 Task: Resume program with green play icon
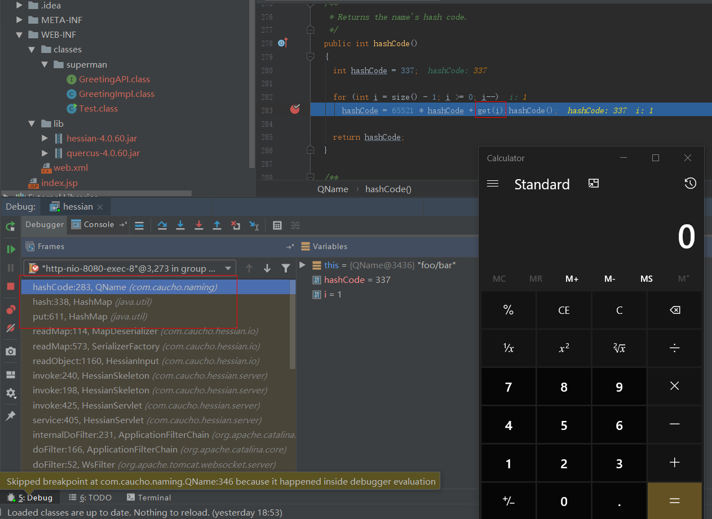pyautogui.click(x=11, y=249)
